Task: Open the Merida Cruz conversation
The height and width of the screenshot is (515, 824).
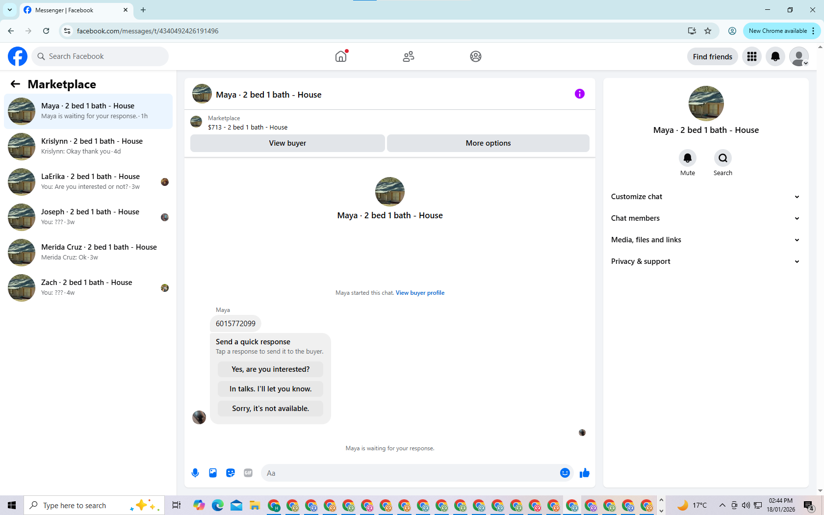Action: click(x=88, y=253)
